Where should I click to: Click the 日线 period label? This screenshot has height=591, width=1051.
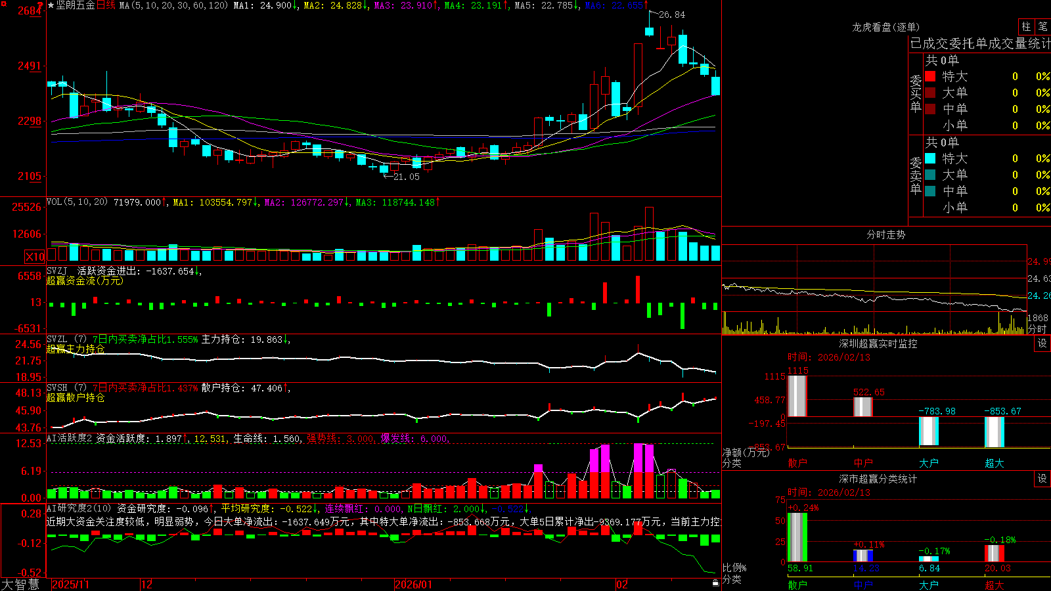coord(106,5)
